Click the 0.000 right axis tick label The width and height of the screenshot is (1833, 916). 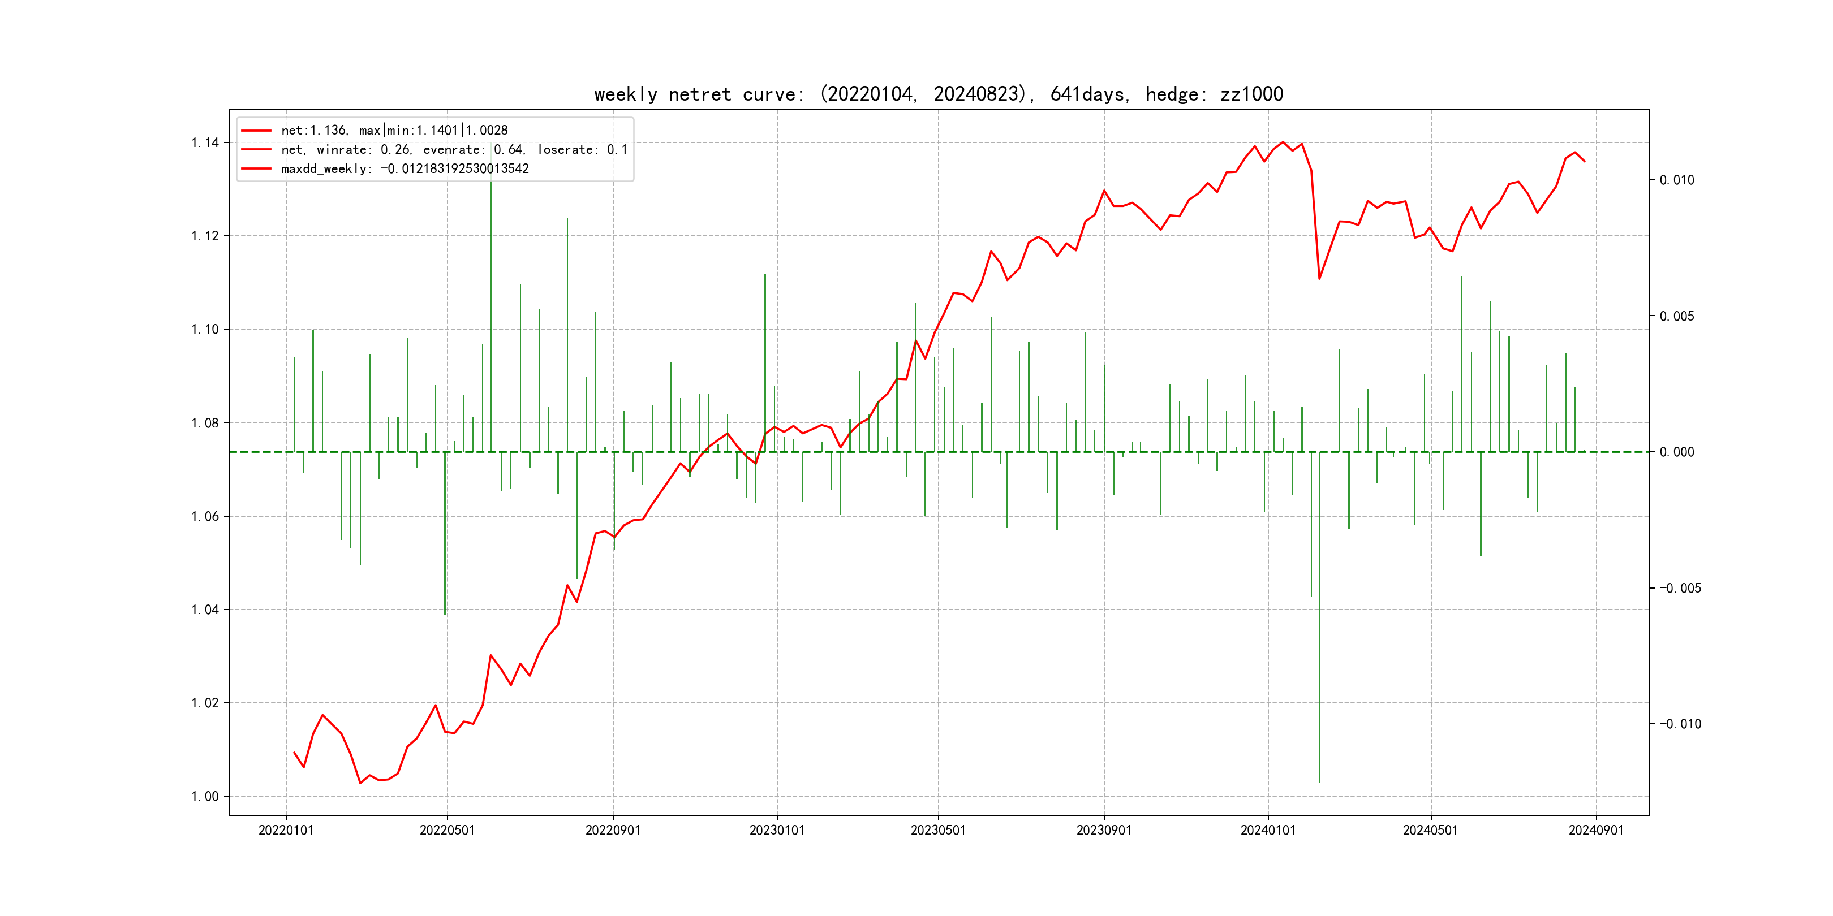[1676, 452]
